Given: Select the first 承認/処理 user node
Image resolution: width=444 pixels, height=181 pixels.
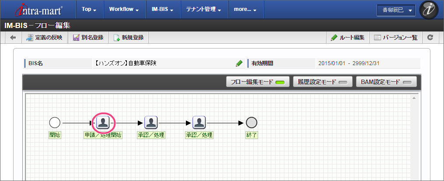Looking at the screenshot, I should pyautogui.click(x=151, y=123).
